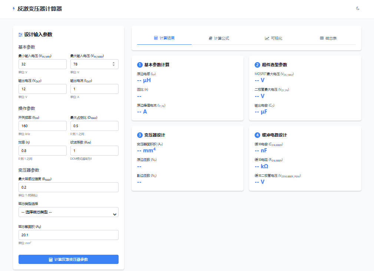
Task: Open the 计算结果 tab
Action: 164,38
